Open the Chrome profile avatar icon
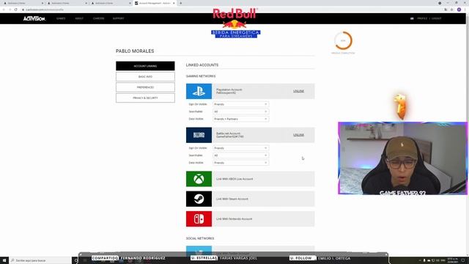This screenshot has height=264, width=469. [x=459, y=10]
